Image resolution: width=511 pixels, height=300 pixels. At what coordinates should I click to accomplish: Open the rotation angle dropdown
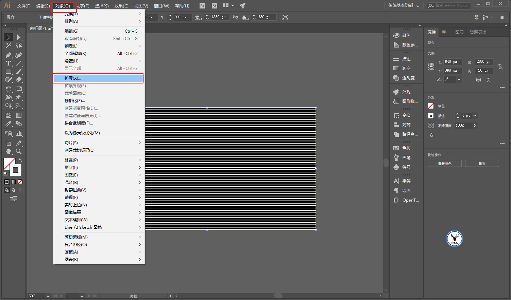[x=459, y=79]
